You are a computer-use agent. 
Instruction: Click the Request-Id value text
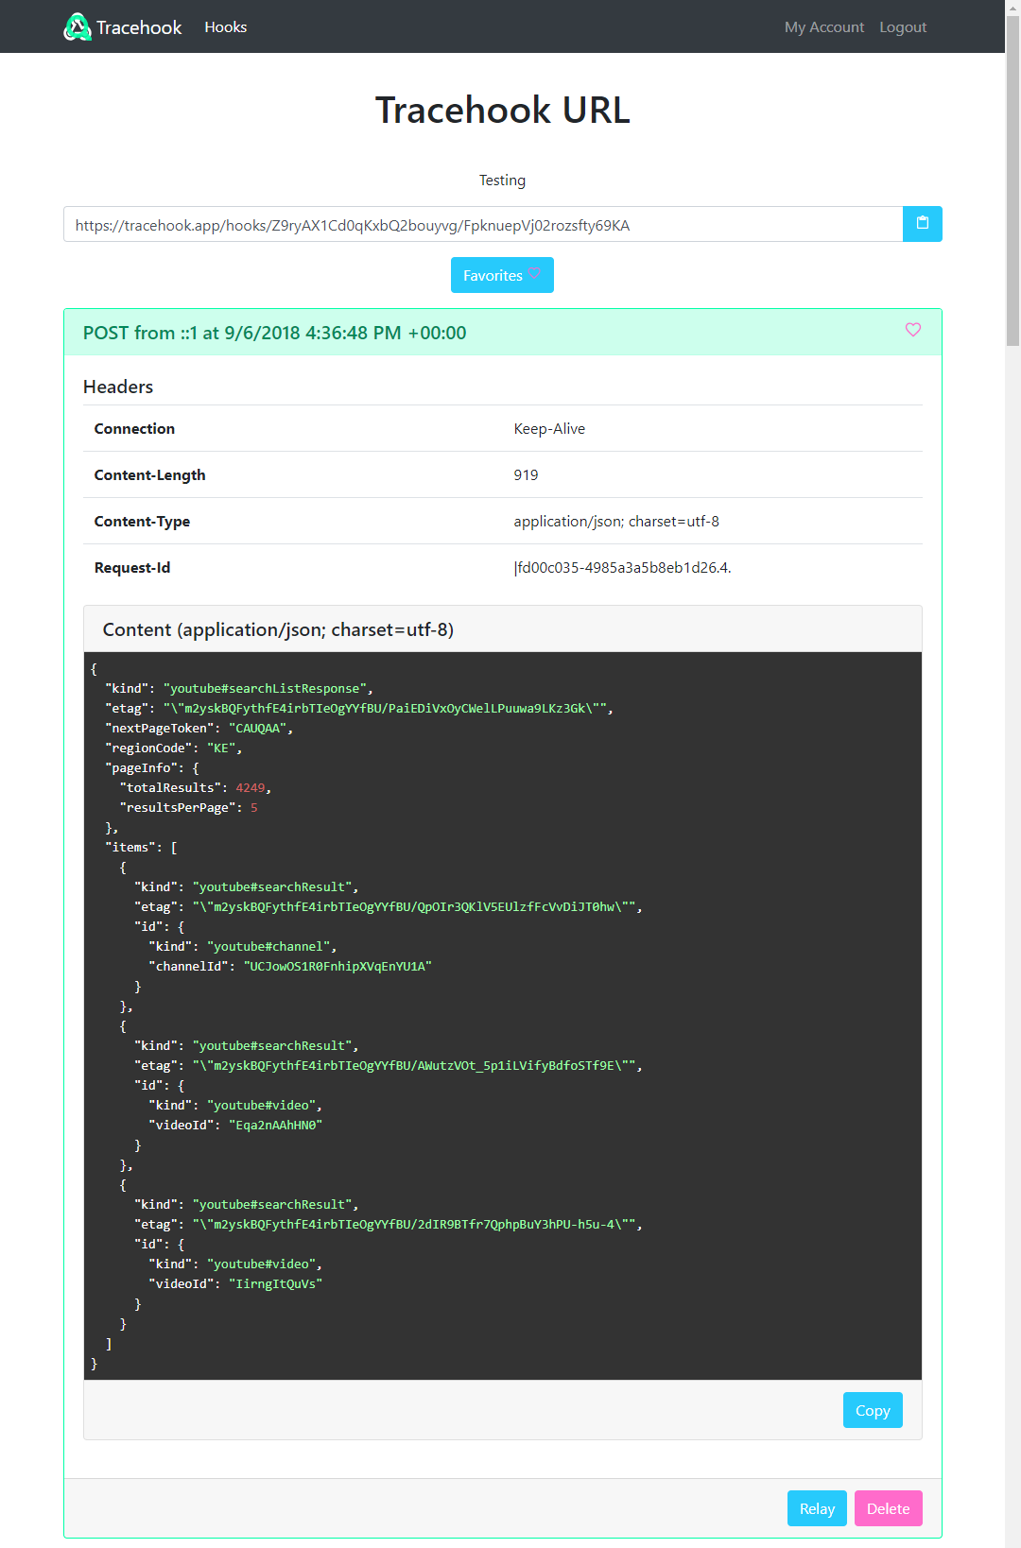click(622, 568)
